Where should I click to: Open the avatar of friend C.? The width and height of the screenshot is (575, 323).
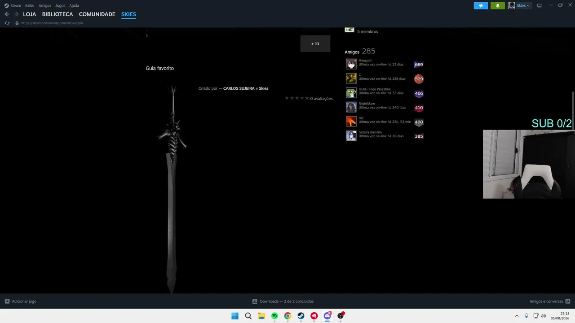coord(351,78)
